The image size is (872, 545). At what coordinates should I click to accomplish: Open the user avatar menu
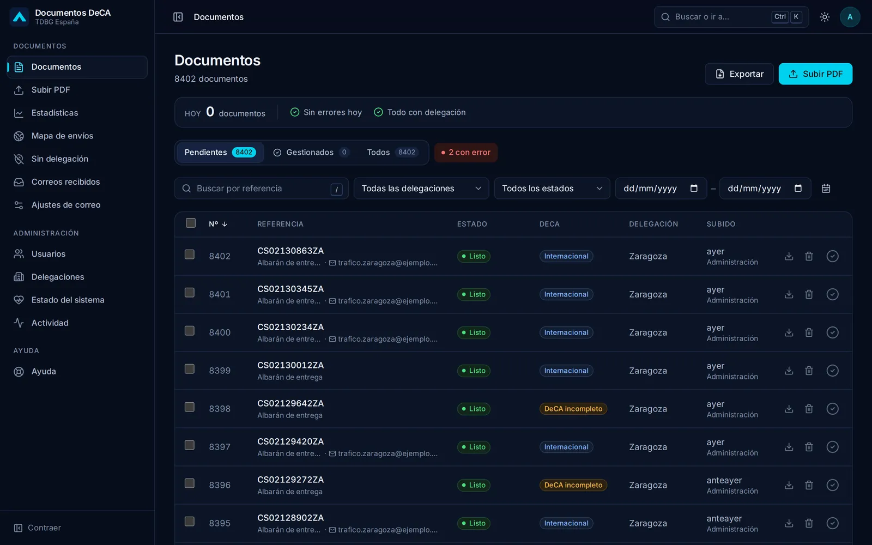(850, 17)
